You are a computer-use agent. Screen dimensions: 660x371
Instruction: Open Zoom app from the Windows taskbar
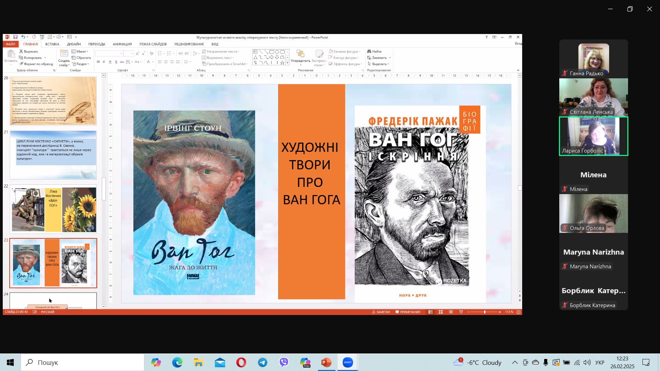point(348,362)
